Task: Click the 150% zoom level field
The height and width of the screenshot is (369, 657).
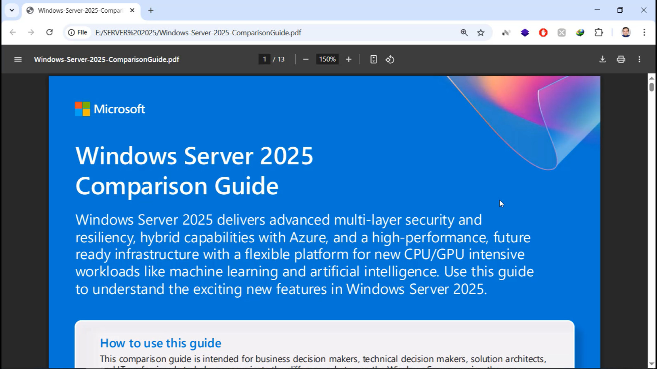Action: point(327,59)
